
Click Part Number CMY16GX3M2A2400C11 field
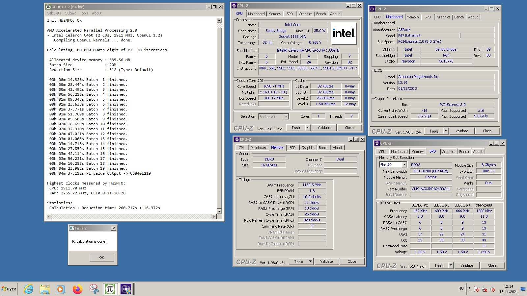(431, 189)
